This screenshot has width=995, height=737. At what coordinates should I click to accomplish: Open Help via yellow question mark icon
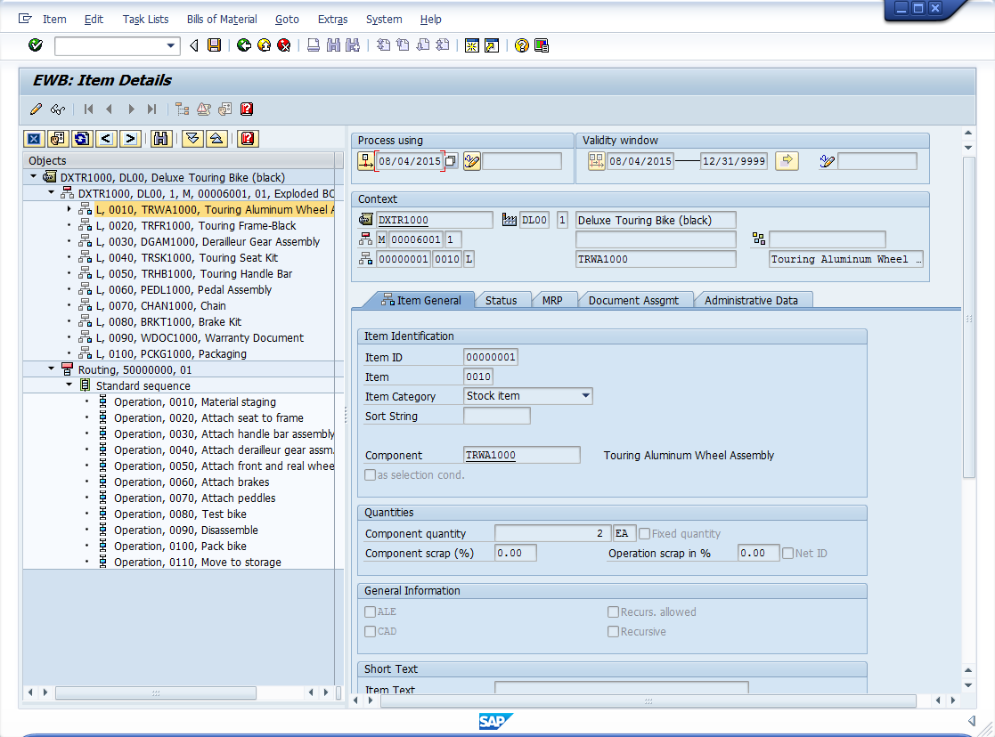pos(522,45)
